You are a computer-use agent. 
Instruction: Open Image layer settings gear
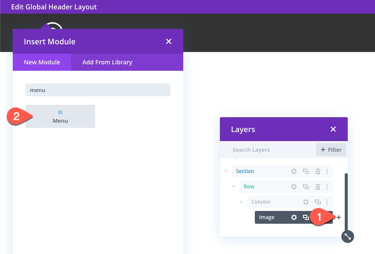tap(294, 217)
